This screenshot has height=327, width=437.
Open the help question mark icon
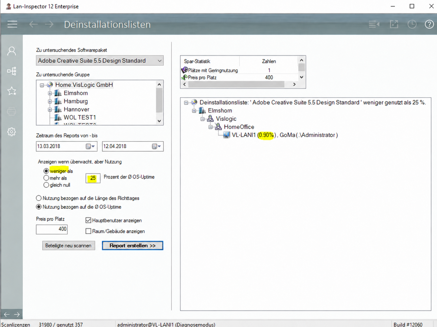click(x=429, y=24)
